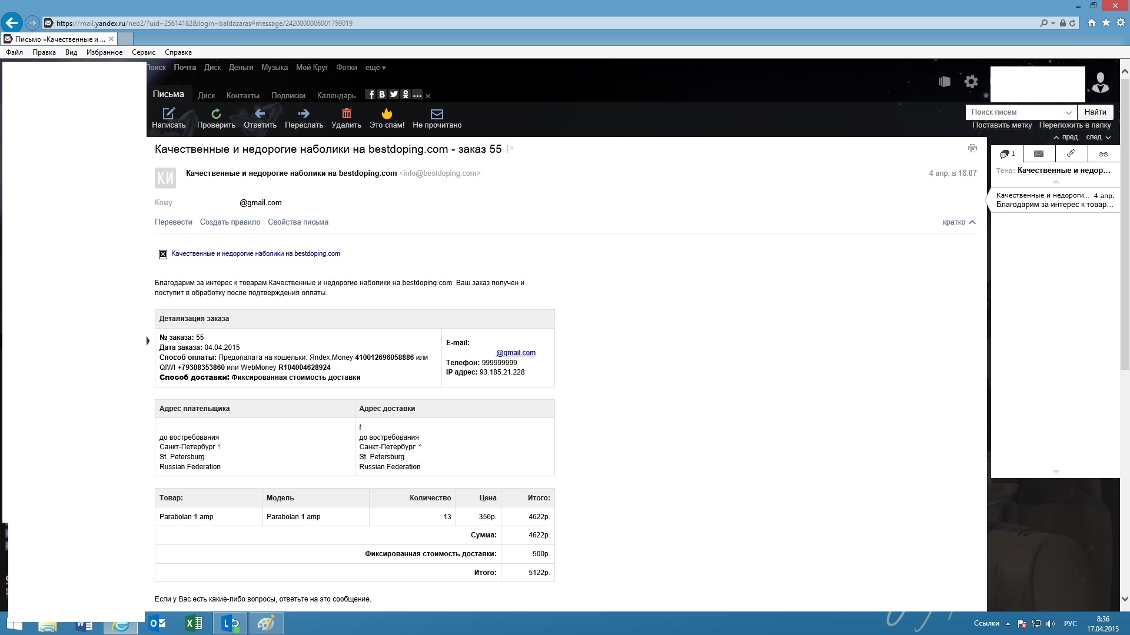Open the Избранное browser menu

[x=104, y=52]
